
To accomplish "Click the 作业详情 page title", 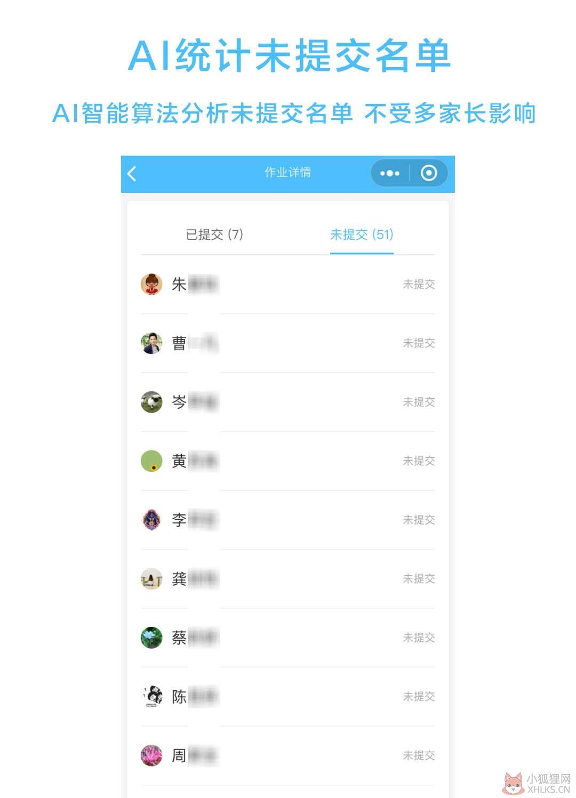I will coord(288,172).
